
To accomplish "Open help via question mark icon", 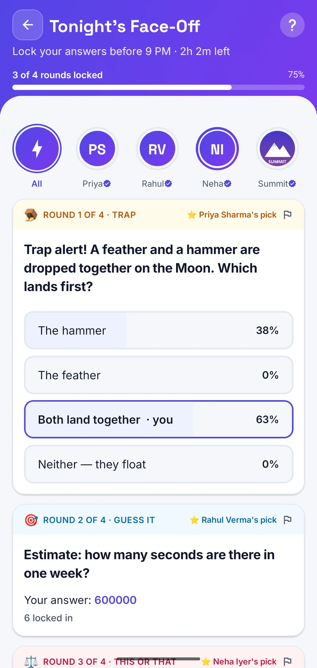I will (292, 25).
